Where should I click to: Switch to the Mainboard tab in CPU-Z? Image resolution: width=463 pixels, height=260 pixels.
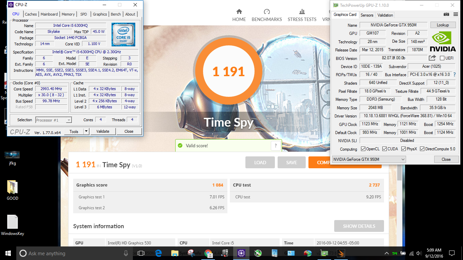tap(49, 14)
